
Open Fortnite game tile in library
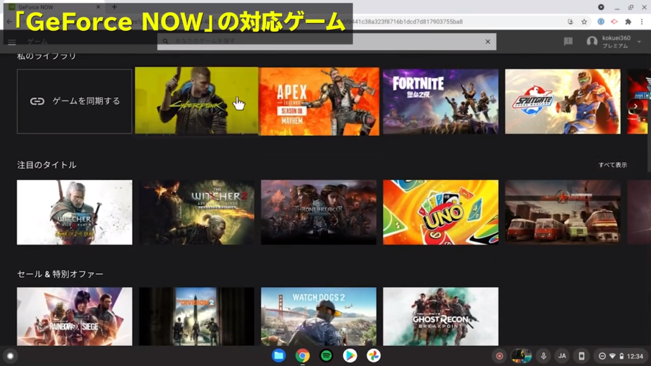coord(441,101)
